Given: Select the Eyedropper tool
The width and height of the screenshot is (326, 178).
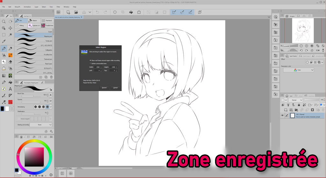Looking at the screenshot, I should (4, 41).
